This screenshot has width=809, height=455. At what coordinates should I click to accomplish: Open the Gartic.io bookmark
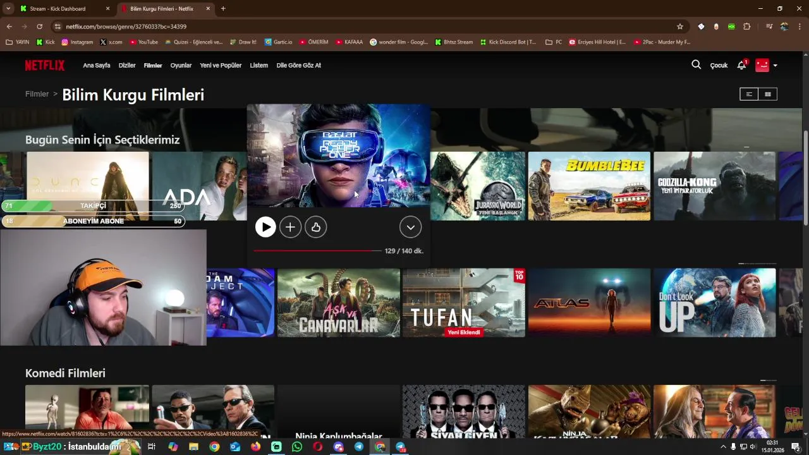(x=278, y=42)
